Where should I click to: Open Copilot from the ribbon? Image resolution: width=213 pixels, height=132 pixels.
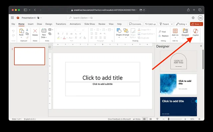[195, 32]
